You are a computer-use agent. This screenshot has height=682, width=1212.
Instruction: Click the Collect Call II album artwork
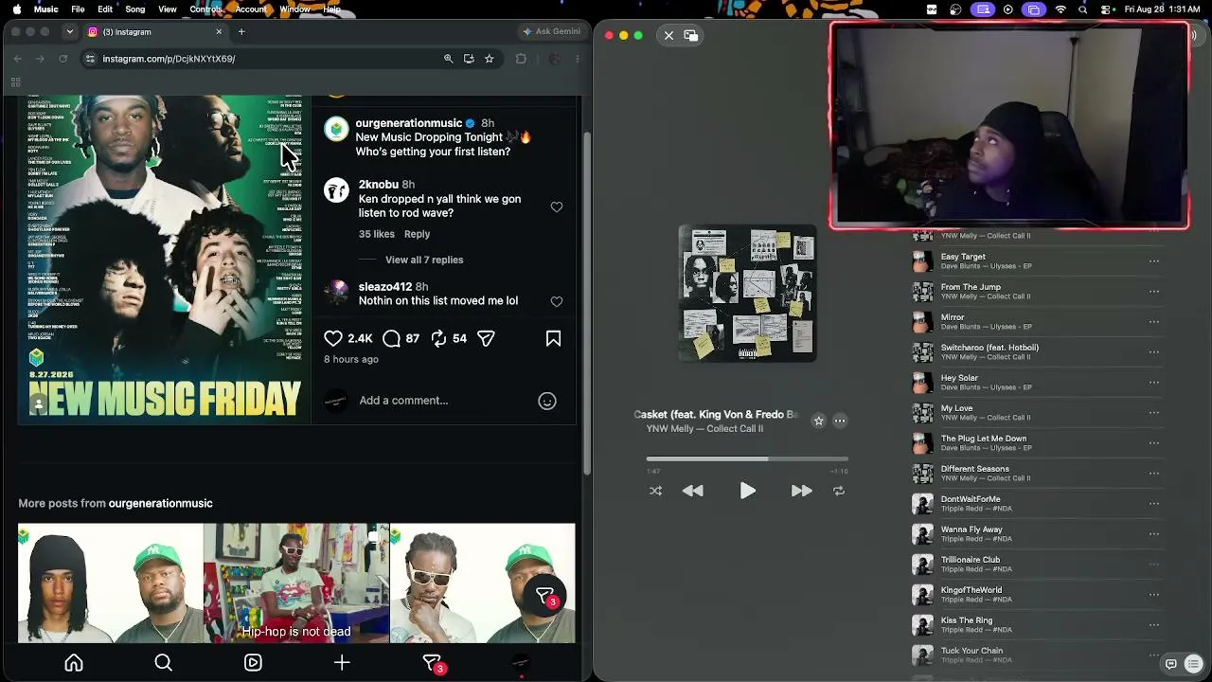[x=747, y=293]
